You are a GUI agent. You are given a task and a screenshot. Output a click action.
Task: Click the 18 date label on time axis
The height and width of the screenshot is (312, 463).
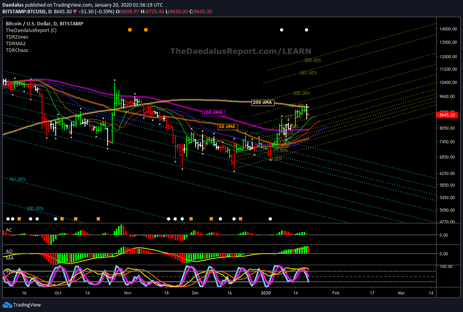coord(166,293)
